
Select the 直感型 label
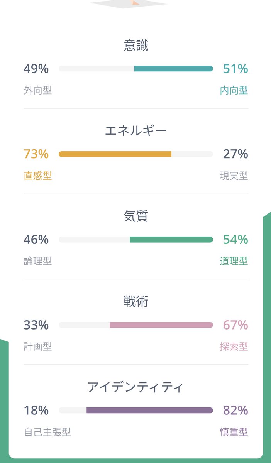(37, 176)
